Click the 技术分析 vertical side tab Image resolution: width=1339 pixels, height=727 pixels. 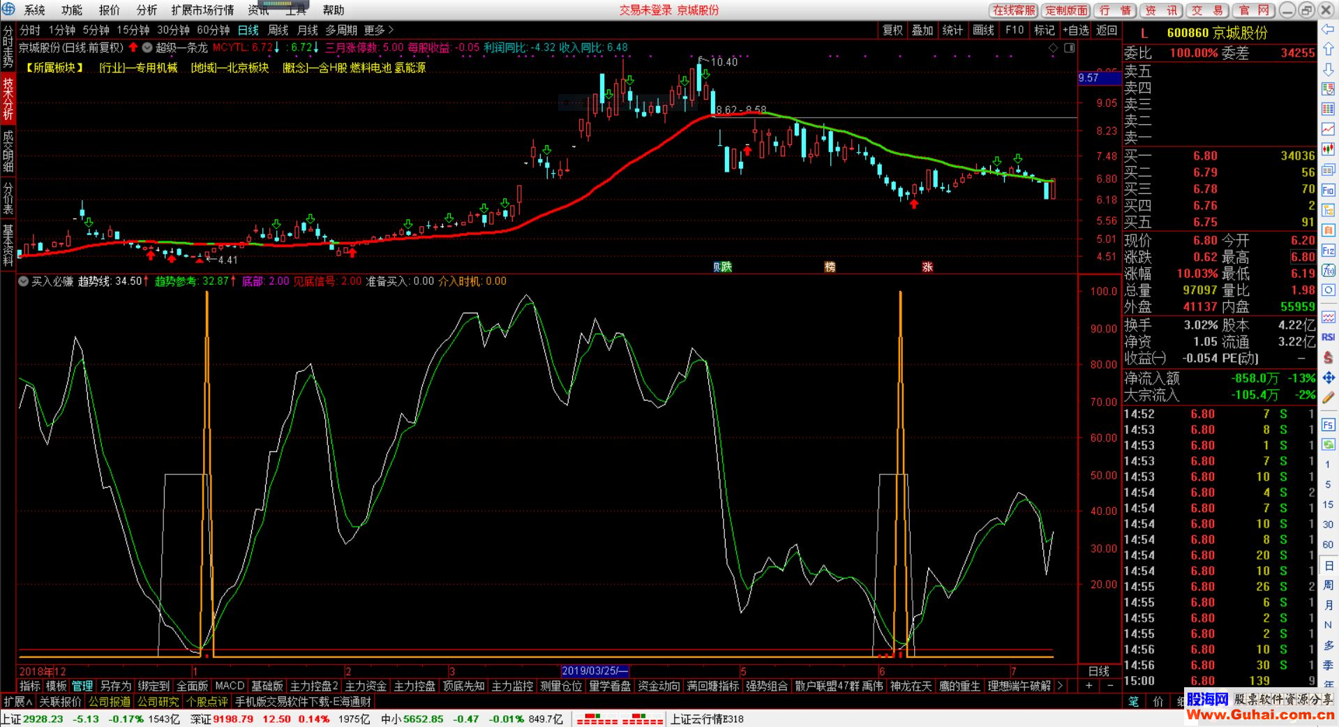coord(8,98)
